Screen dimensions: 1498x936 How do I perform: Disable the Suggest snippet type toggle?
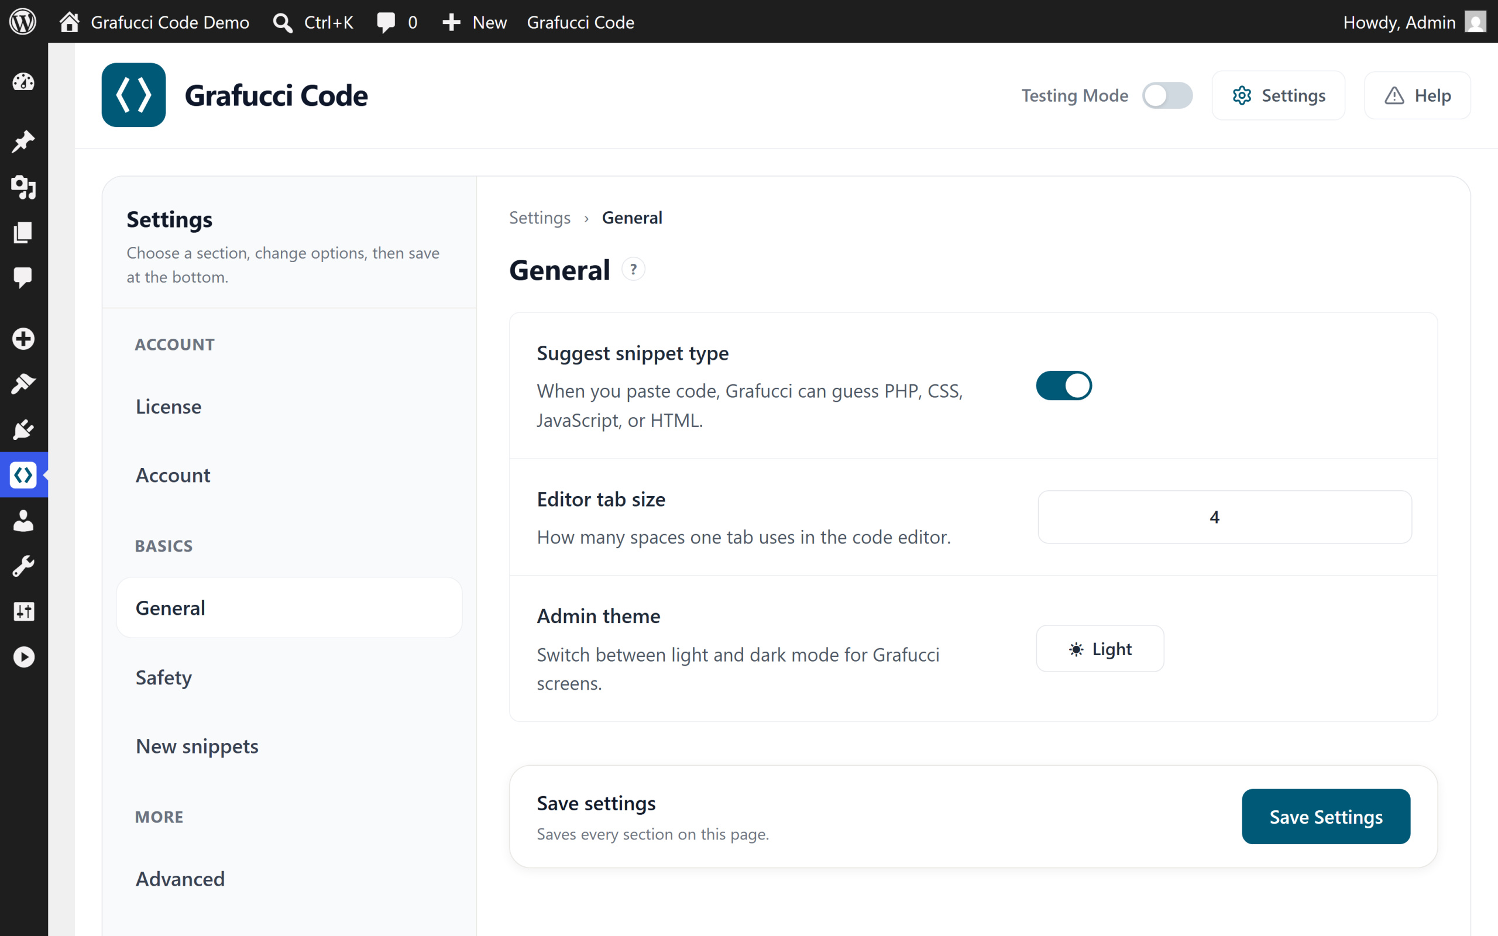[1064, 386]
